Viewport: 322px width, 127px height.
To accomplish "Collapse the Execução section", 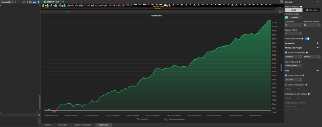I will [318, 2].
